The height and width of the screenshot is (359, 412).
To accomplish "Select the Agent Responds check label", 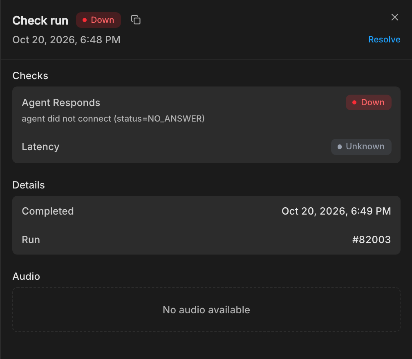I will [x=61, y=102].
